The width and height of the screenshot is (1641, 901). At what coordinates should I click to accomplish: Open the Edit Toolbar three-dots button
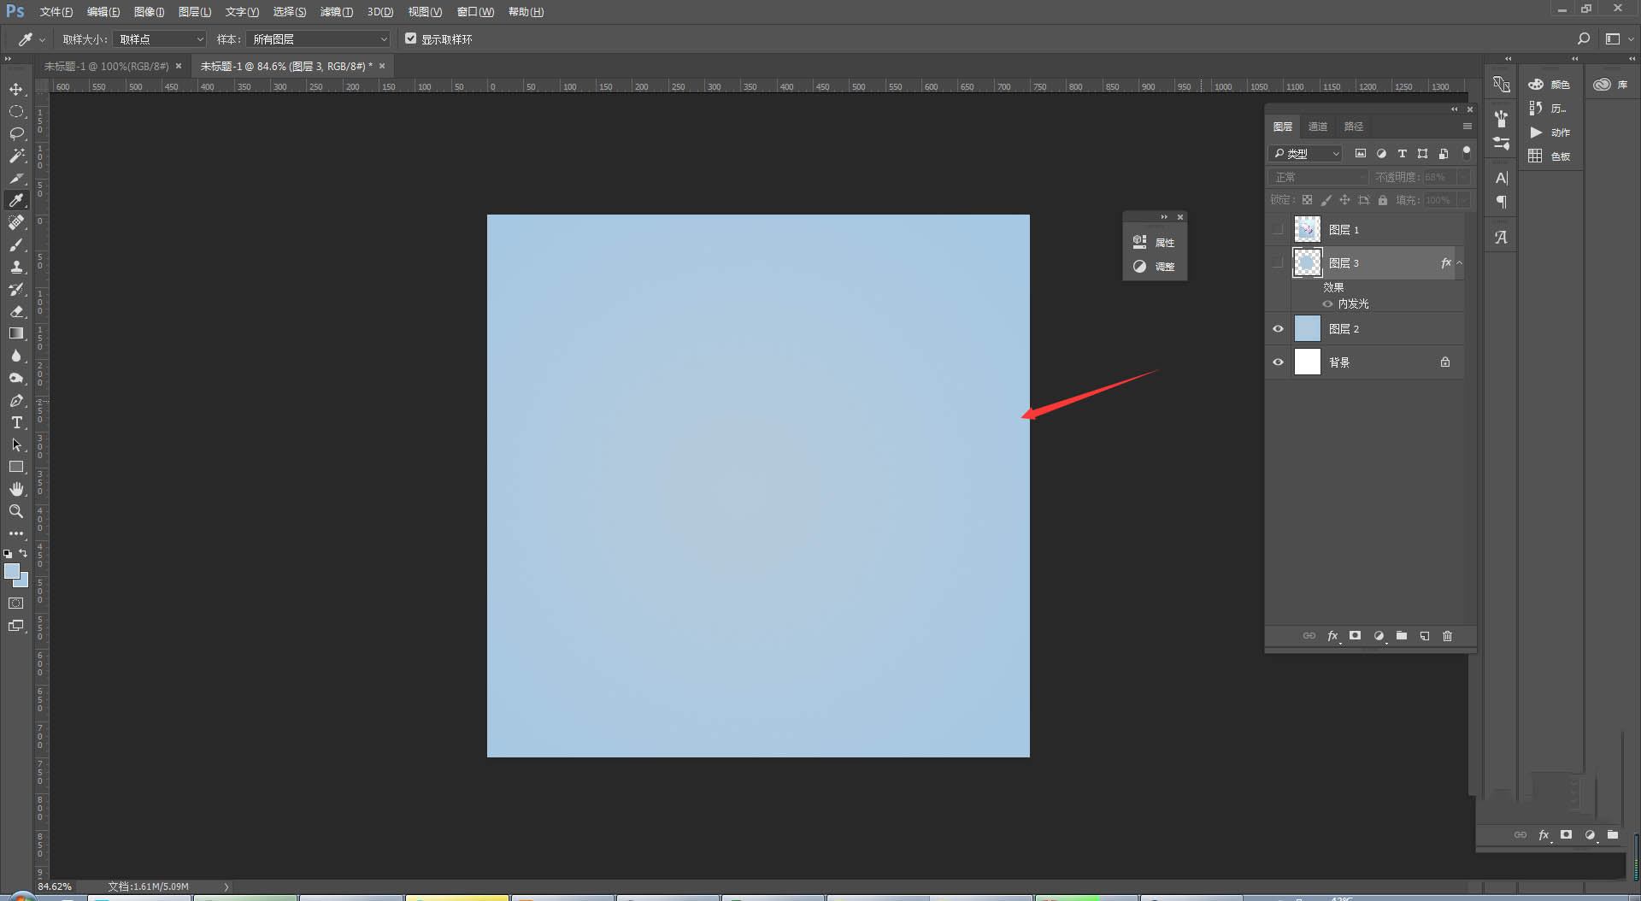(16, 533)
